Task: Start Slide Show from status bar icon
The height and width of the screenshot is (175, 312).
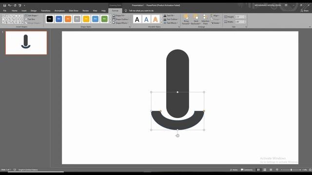Action: click(x=277, y=170)
